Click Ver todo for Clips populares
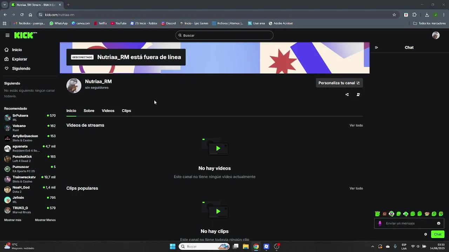Image resolution: width=449 pixels, height=252 pixels. 356,188
